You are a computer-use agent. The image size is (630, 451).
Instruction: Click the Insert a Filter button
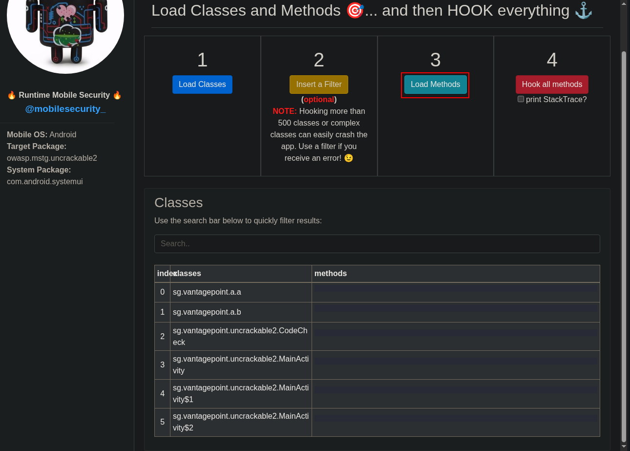(x=318, y=85)
